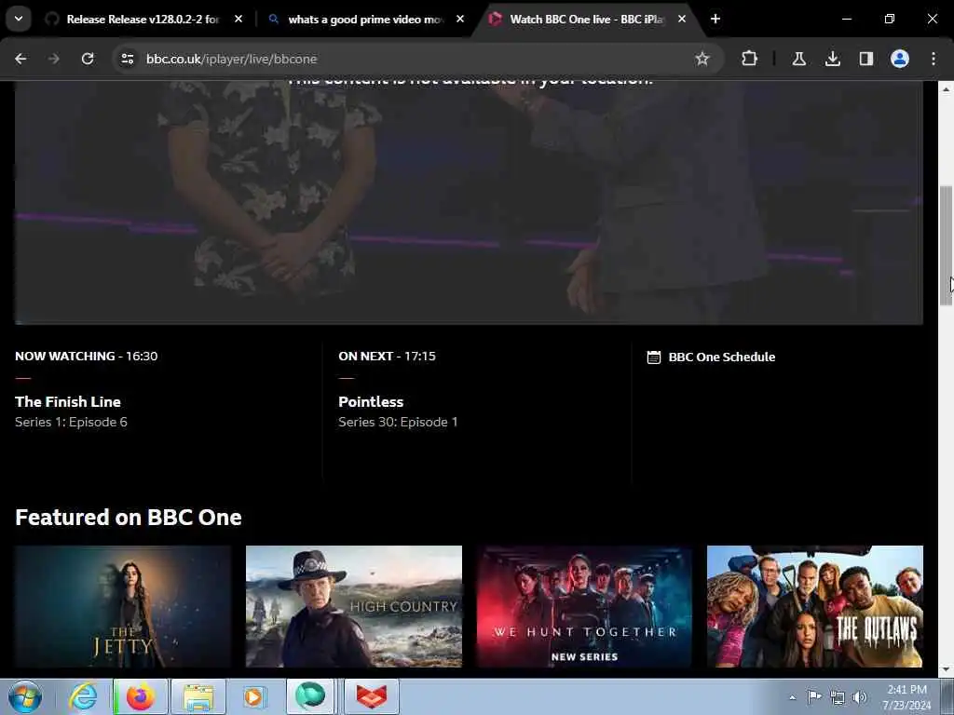The image size is (954, 715).
Task: Click the page scrollbar thumb
Action: (x=947, y=246)
